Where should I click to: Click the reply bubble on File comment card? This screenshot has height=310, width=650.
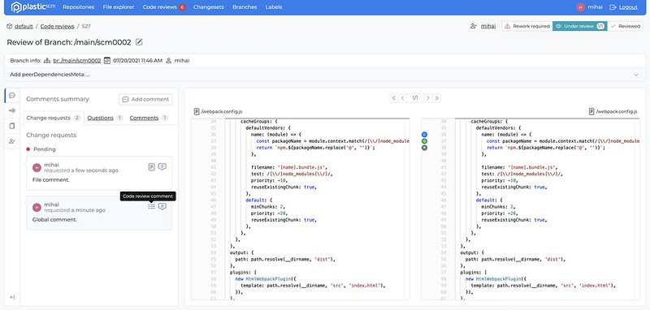point(162,167)
